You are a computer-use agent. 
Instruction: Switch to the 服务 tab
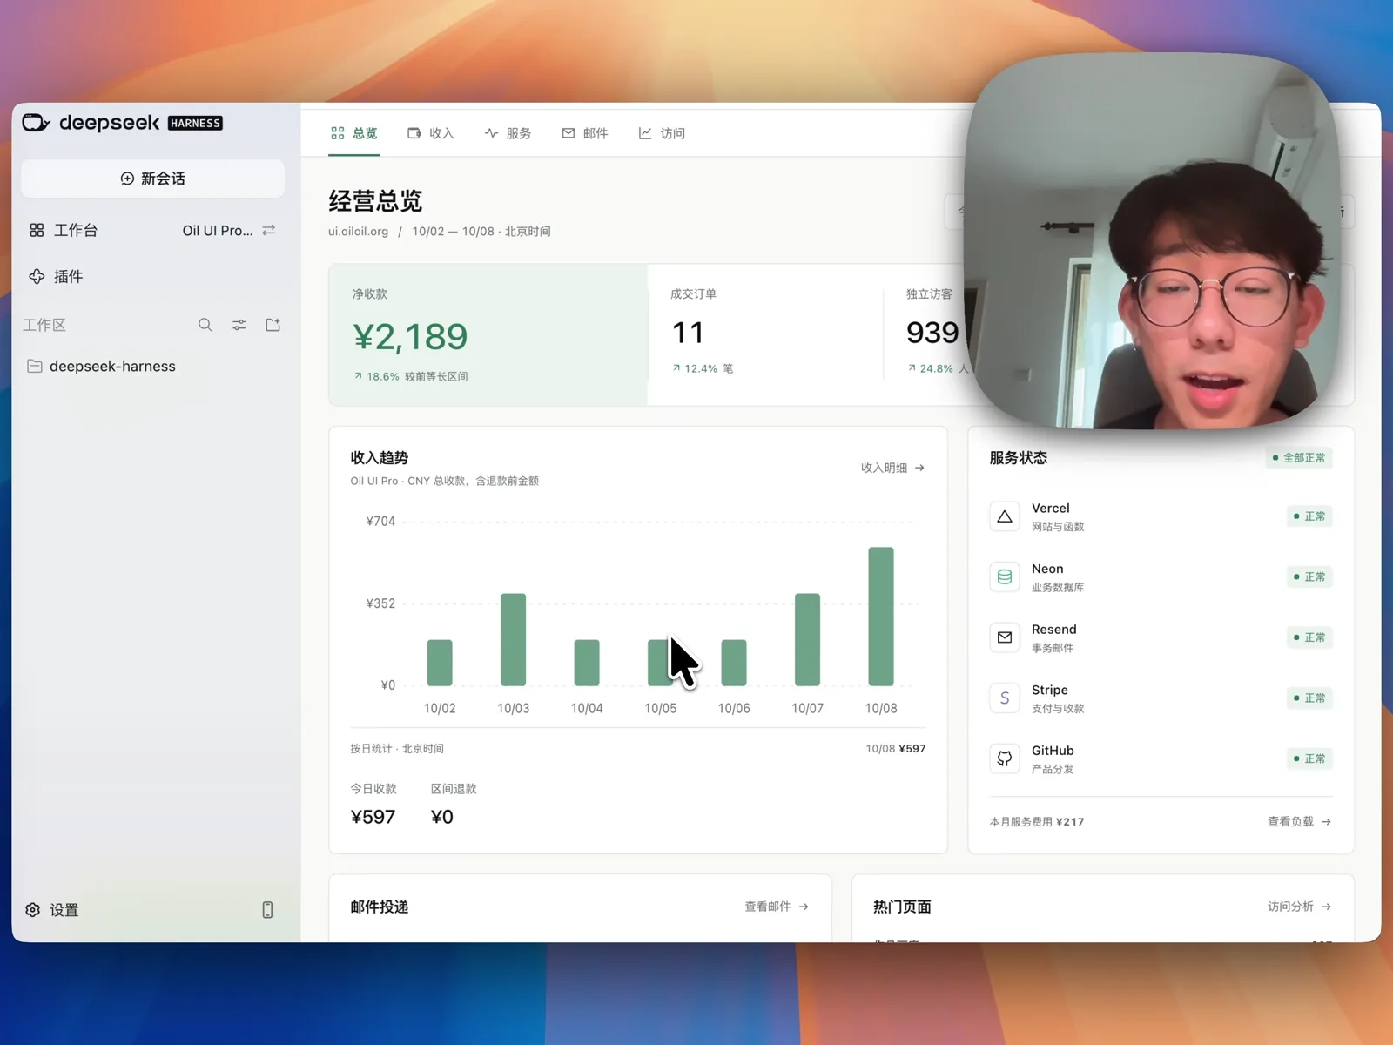(508, 133)
